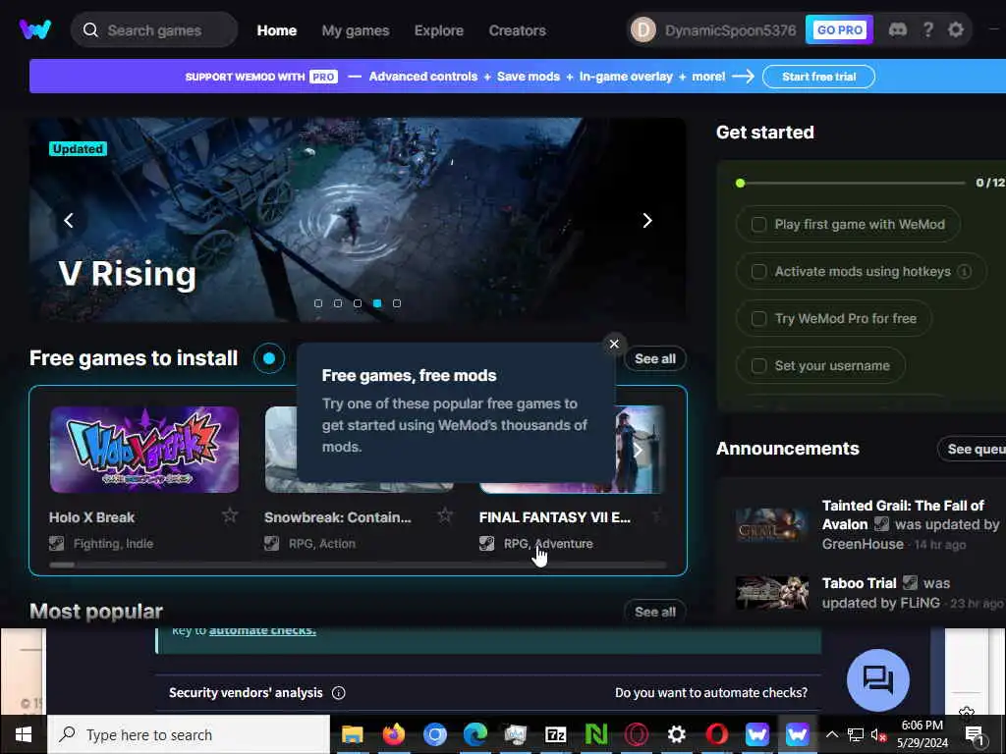
Task: Click the Windows Start button
Action: pyautogui.click(x=24, y=734)
